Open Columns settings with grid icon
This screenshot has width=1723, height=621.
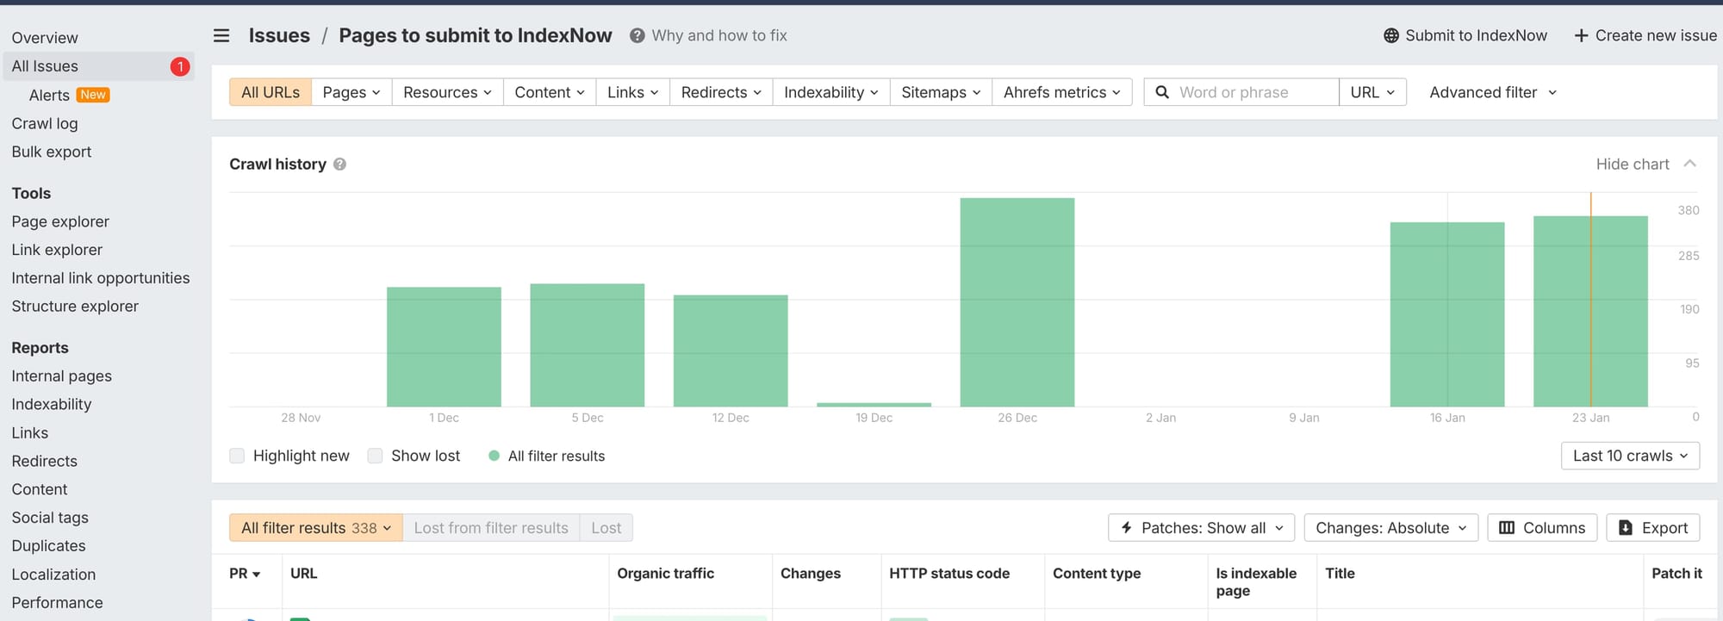[1541, 528]
